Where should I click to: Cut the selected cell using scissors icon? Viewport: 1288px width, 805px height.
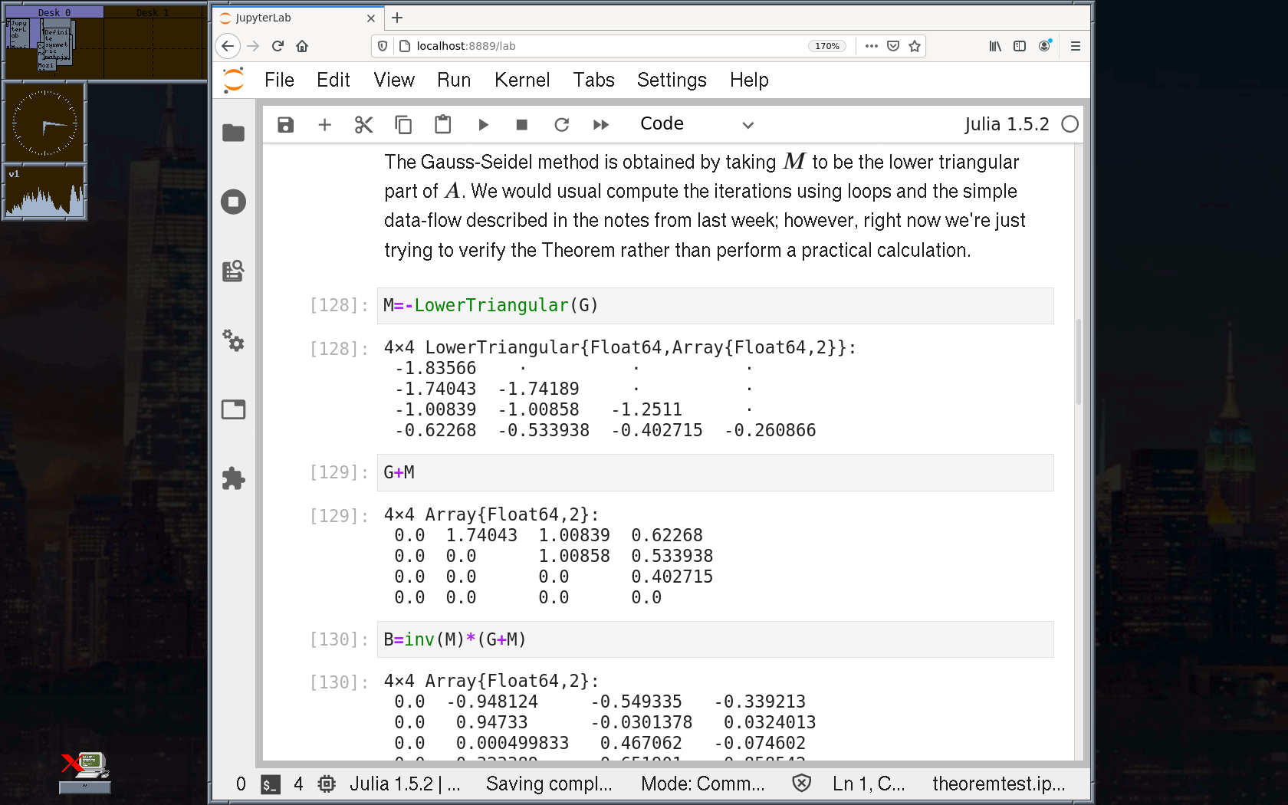coord(363,125)
